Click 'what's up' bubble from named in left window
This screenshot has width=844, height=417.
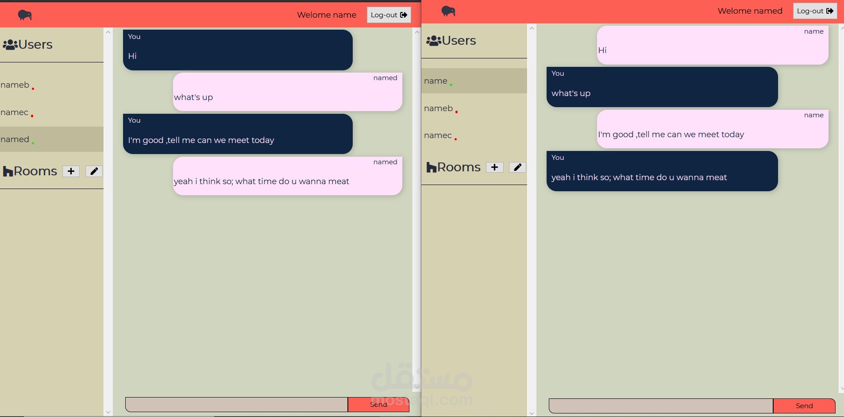[x=288, y=92]
